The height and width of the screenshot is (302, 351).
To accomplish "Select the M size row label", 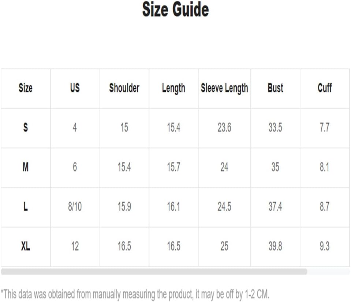I will [26, 167].
